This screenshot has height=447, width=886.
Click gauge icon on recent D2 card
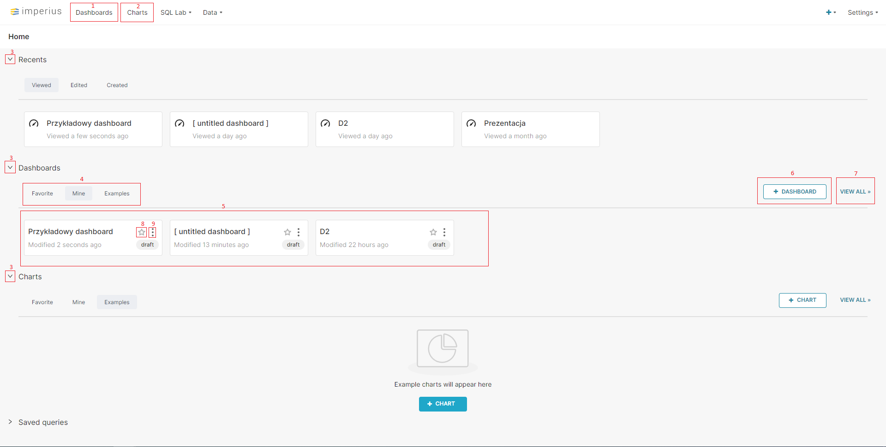(325, 124)
